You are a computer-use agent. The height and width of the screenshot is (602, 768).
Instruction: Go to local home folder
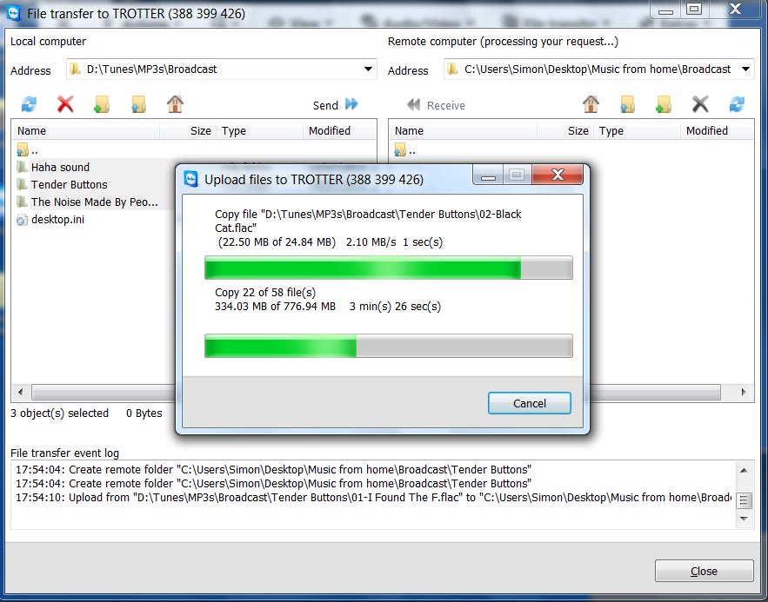[x=175, y=103]
